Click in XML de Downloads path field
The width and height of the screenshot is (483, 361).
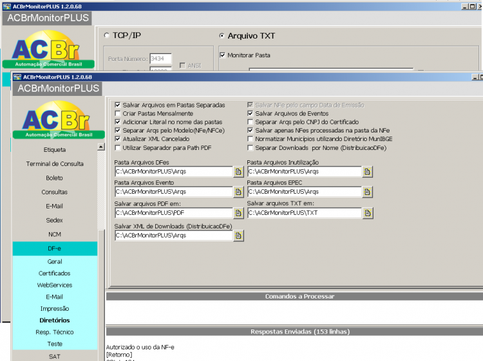[x=173, y=236]
